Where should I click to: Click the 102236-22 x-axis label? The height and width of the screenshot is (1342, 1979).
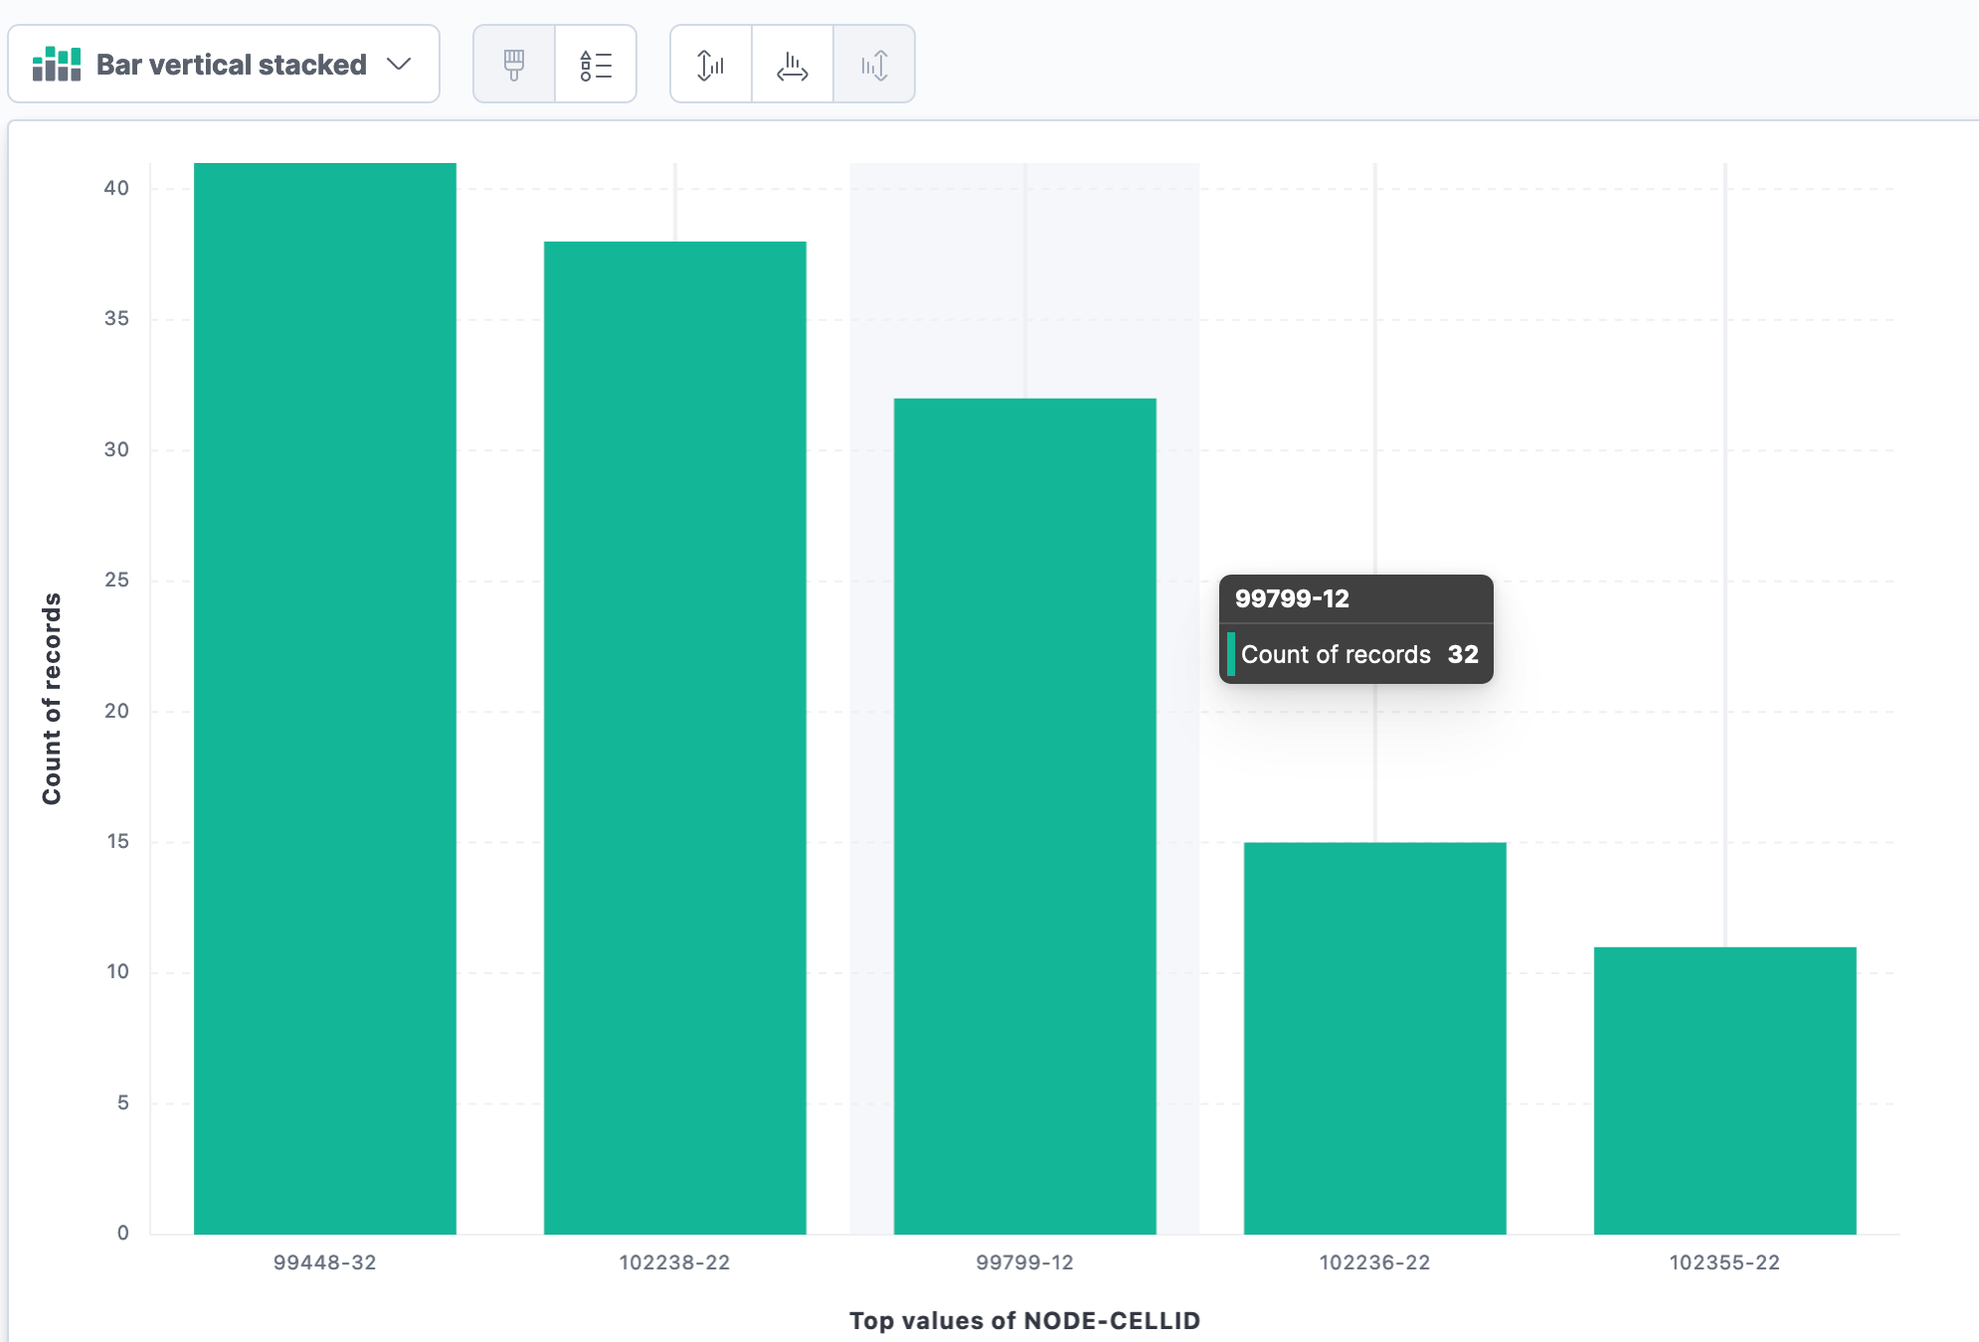pos(1374,1262)
